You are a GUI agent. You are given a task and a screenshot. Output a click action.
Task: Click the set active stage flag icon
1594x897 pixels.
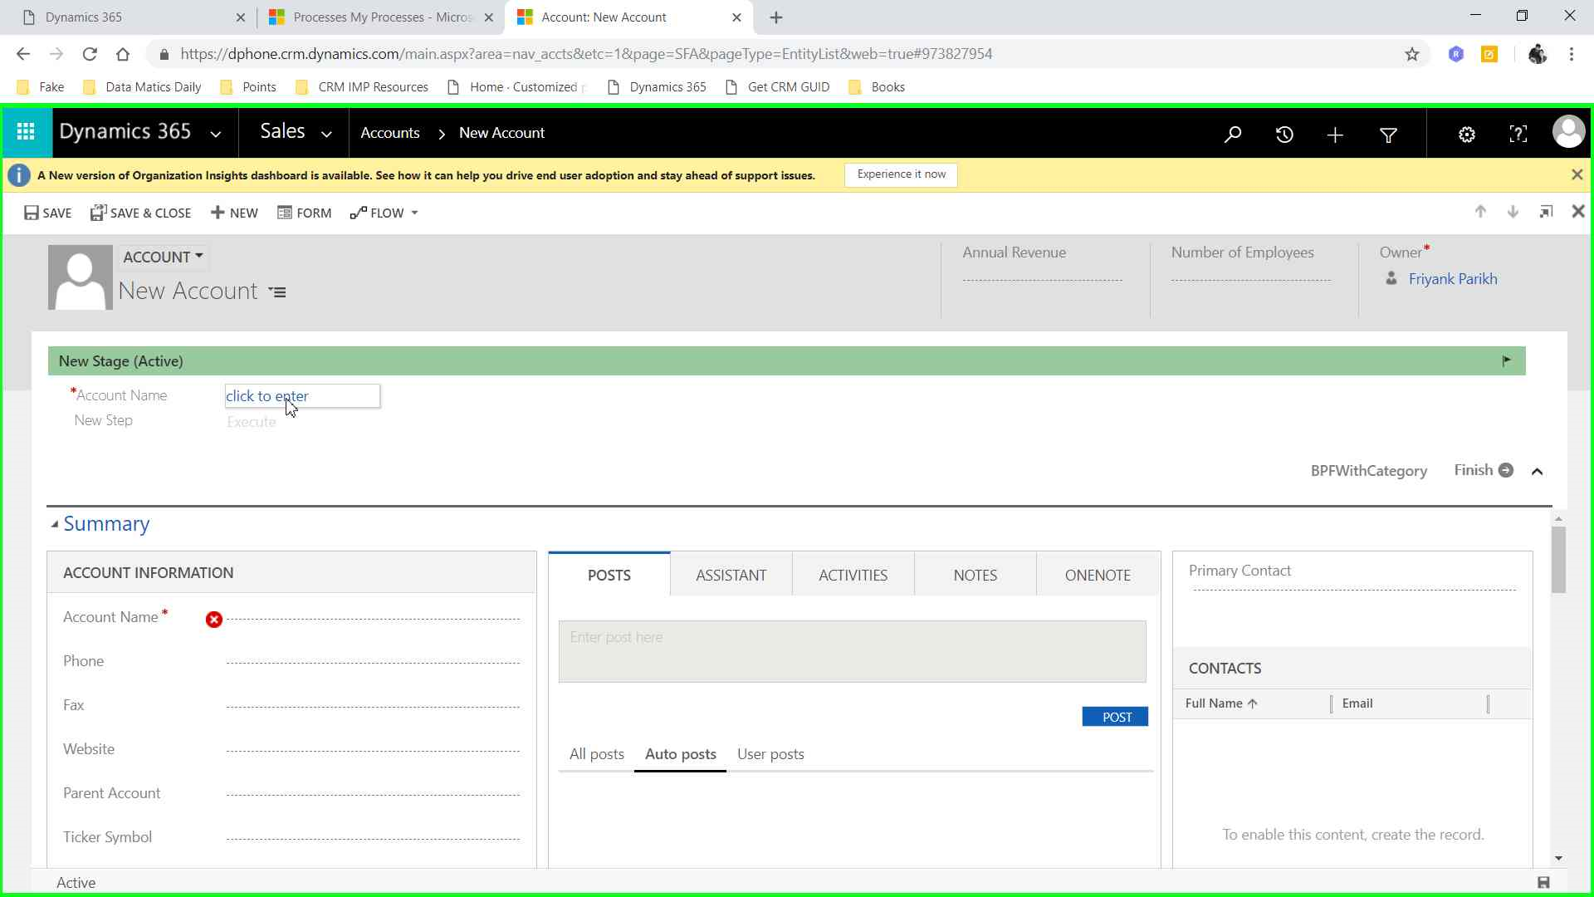point(1507,360)
